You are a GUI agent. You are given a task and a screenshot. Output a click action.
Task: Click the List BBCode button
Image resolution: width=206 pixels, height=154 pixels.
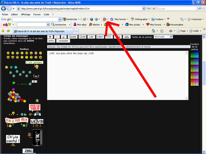coord(91,37)
